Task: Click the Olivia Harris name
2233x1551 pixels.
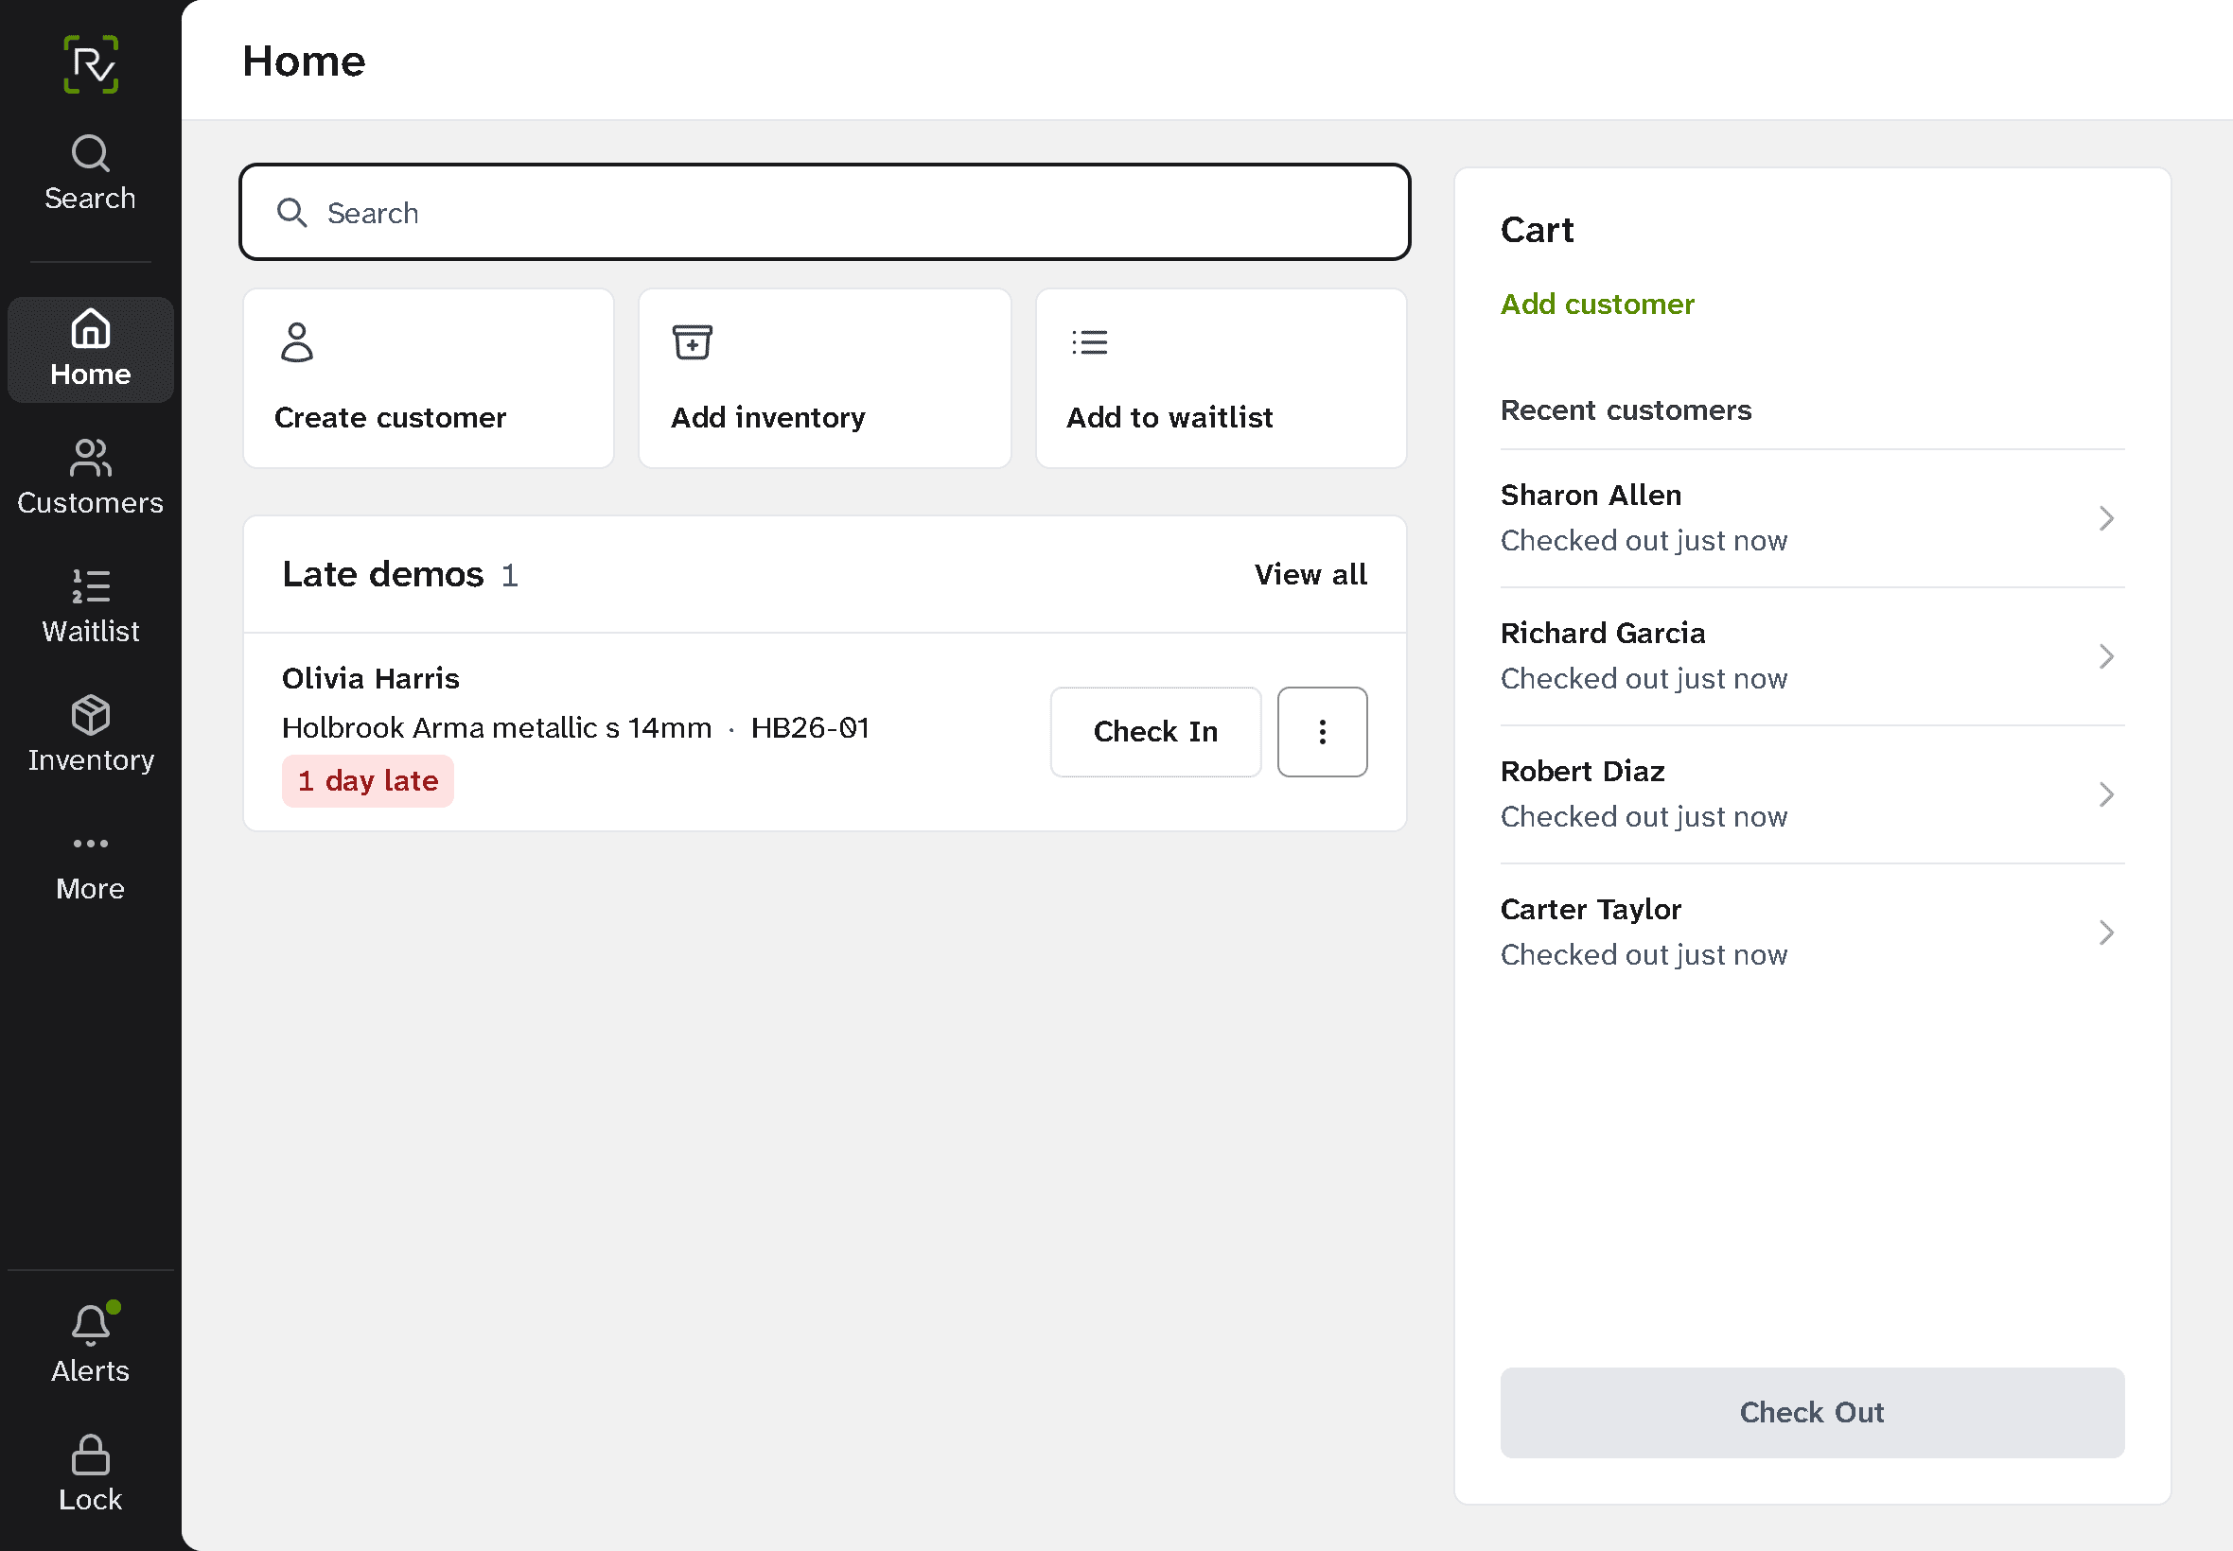Action: [x=370, y=678]
